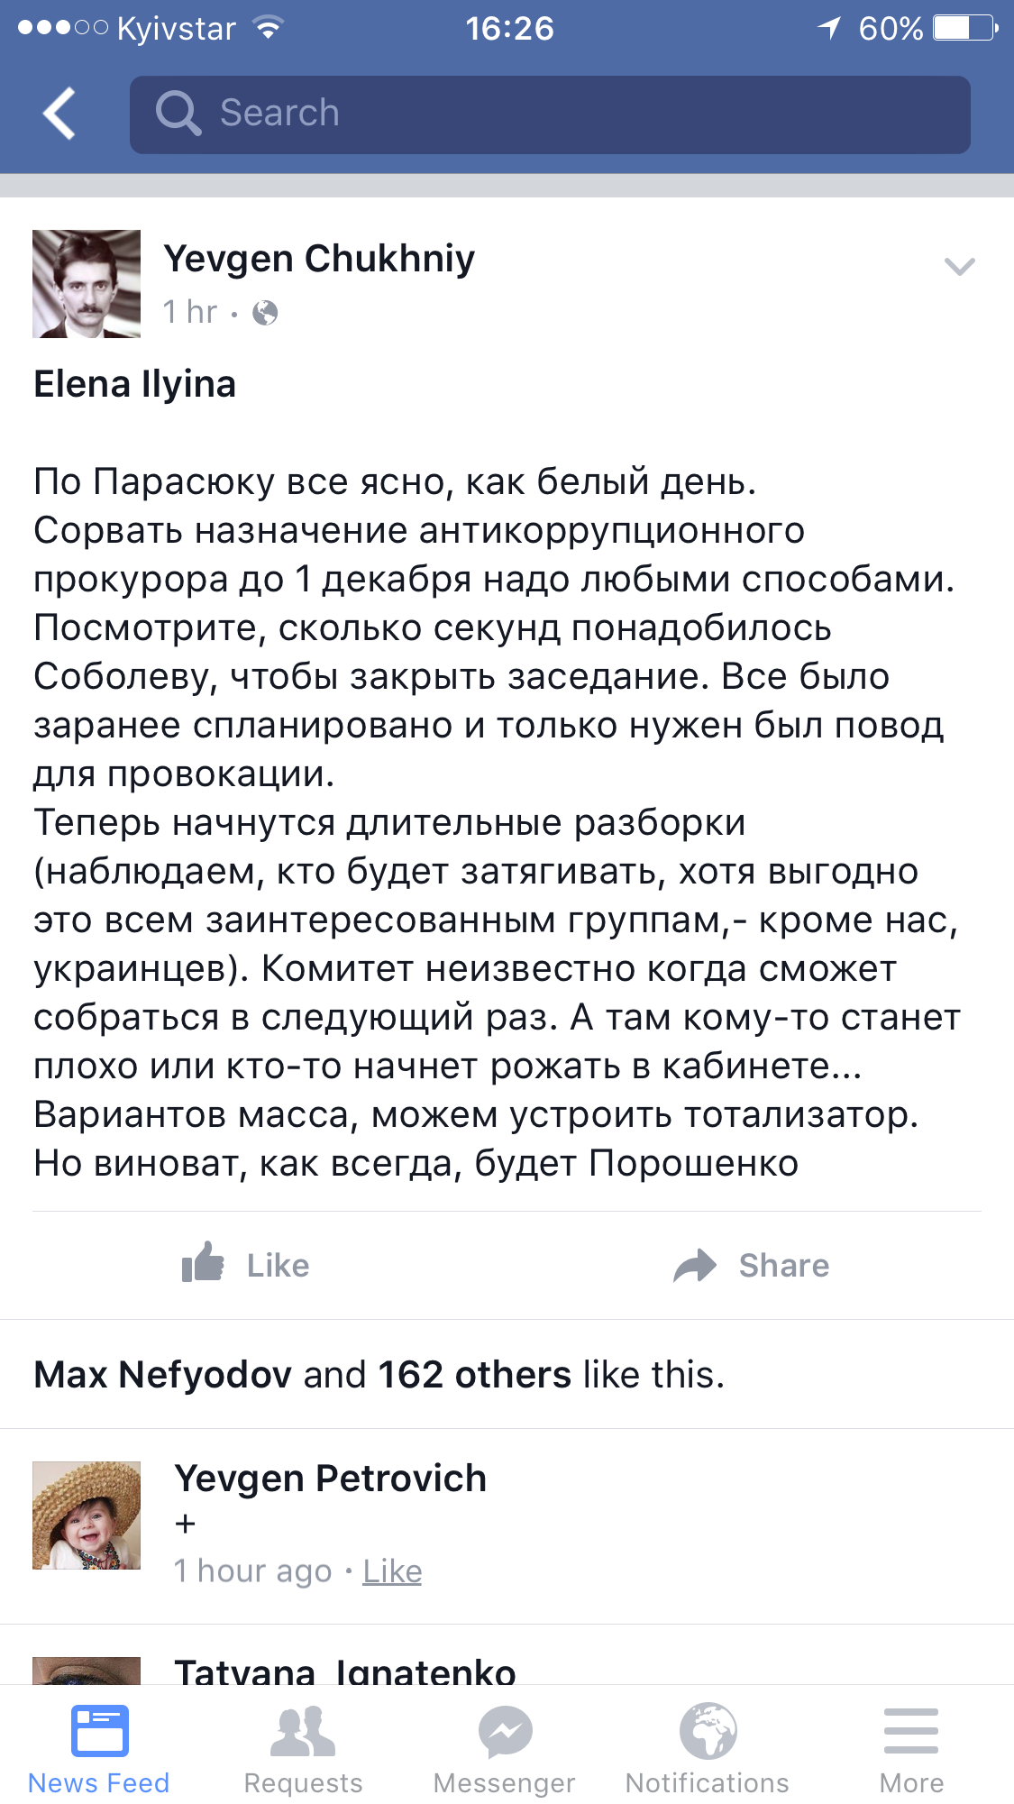Tap the back arrow icon

59,114
